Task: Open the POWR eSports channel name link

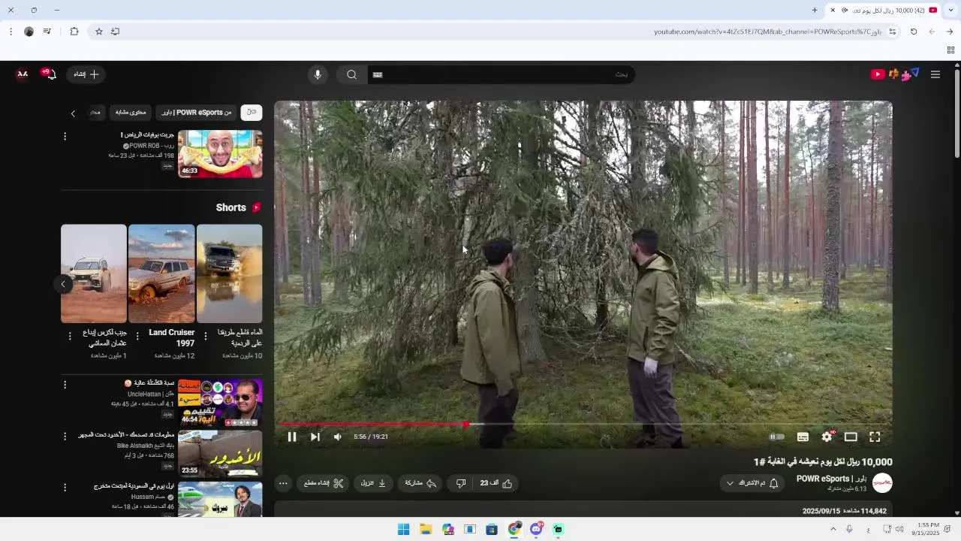Action: tap(831, 479)
